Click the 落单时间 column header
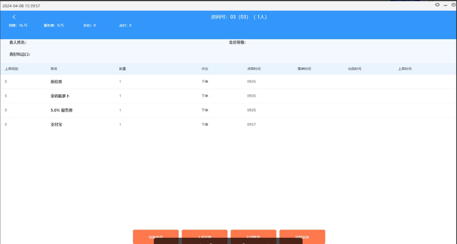The image size is (457, 244). tap(304, 69)
